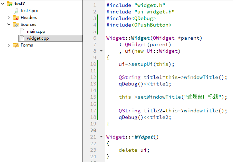Open main.cpp from Sources

click(x=36, y=31)
